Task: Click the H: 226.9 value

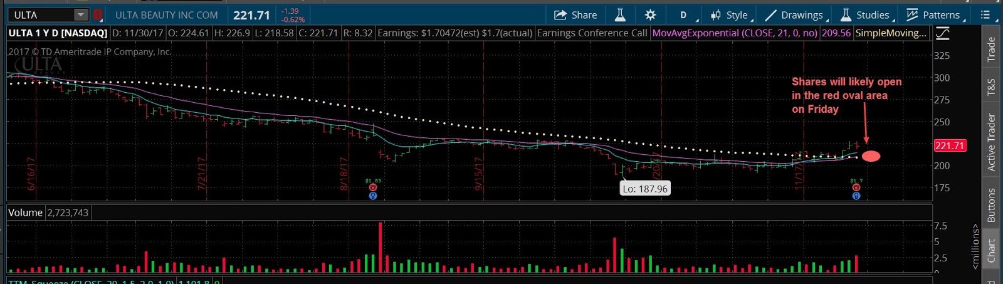Action: 232,33
